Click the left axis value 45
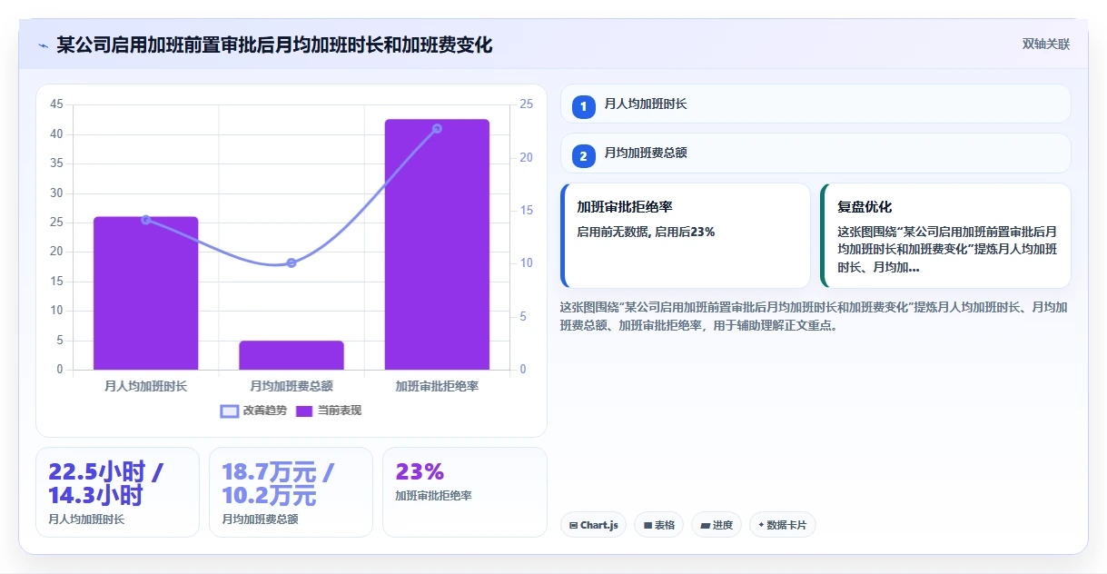The image size is (1107, 574). pyautogui.click(x=56, y=104)
